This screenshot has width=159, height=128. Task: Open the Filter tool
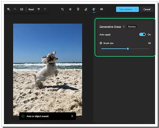click(x=78, y=9)
